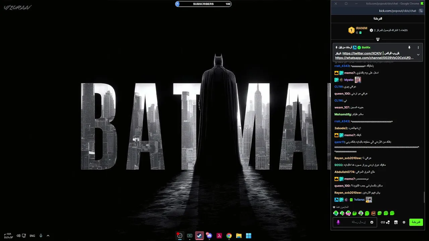Open the Xbox app from the taskbar
This screenshot has height=241, width=429.
[x=190, y=236]
